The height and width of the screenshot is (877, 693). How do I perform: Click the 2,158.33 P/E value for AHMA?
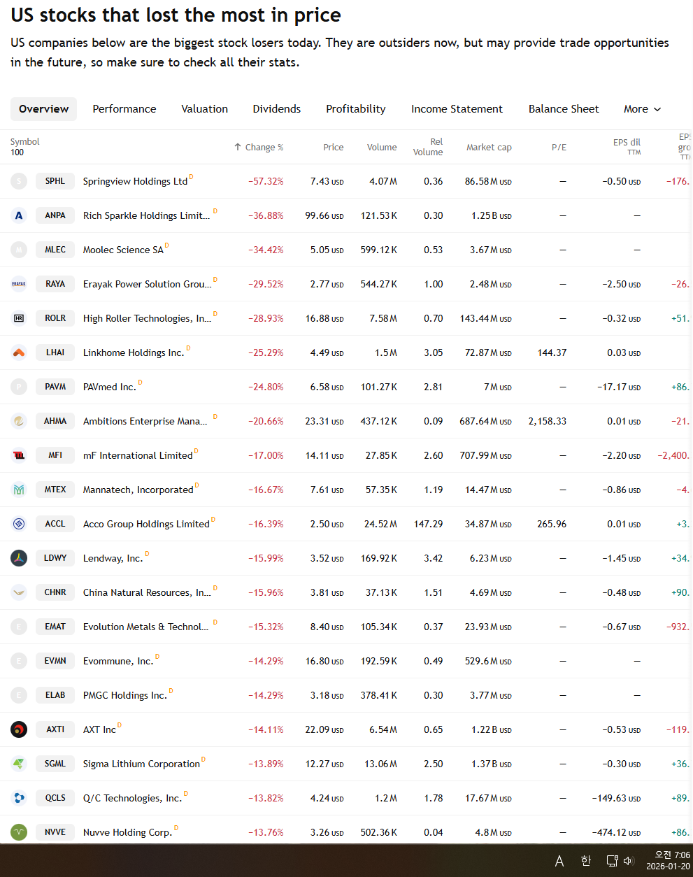(x=548, y=421)
